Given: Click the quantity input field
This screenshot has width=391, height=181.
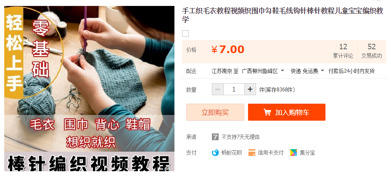Looking at the screenshot, I should pos(234,89).
